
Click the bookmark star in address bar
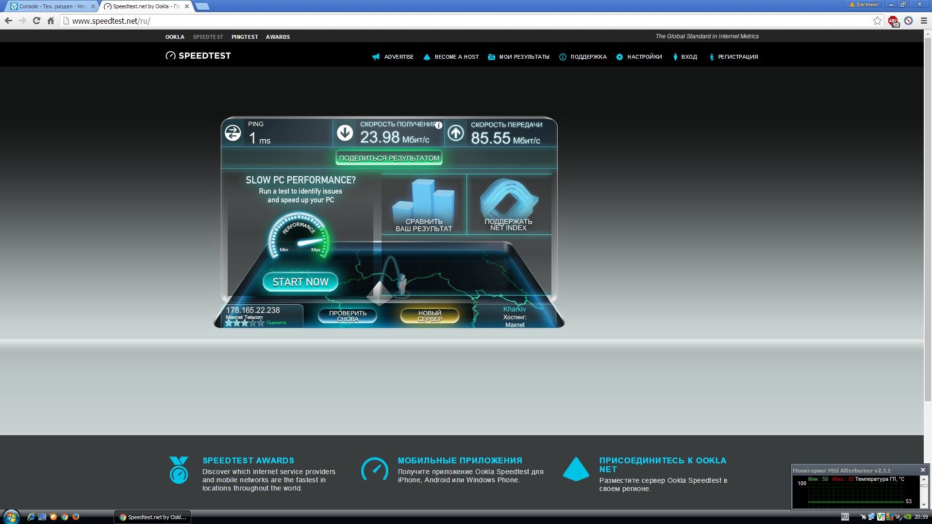click(877, 21)
